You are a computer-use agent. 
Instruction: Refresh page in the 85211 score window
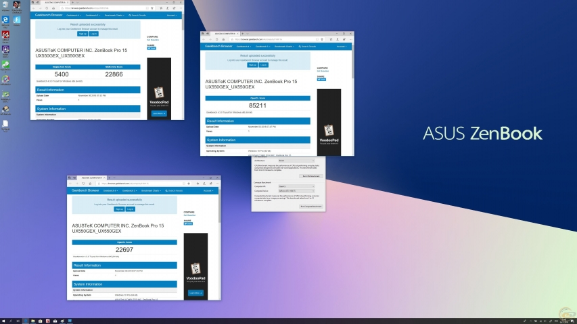[216, 39]
